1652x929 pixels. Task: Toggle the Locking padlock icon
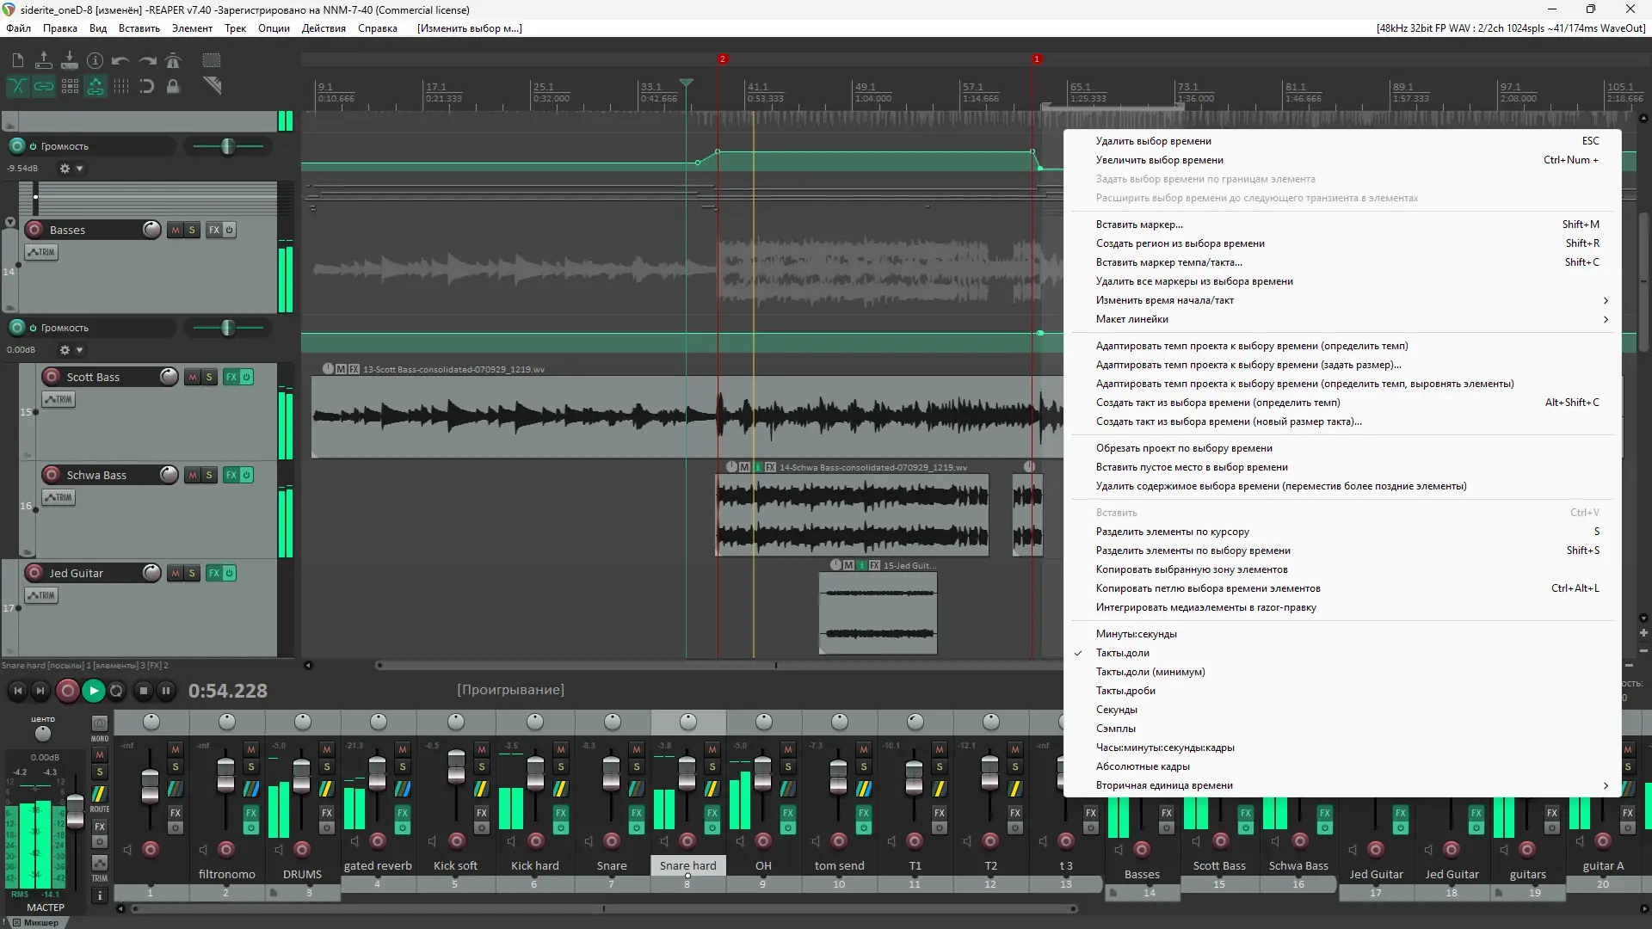point(173,86)
